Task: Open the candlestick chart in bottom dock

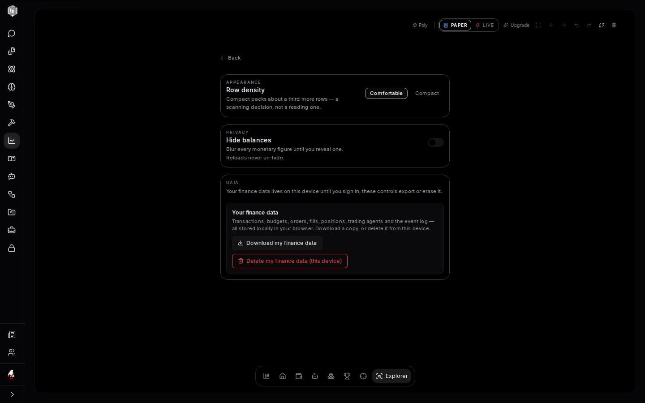Action: tap(267, 376)
